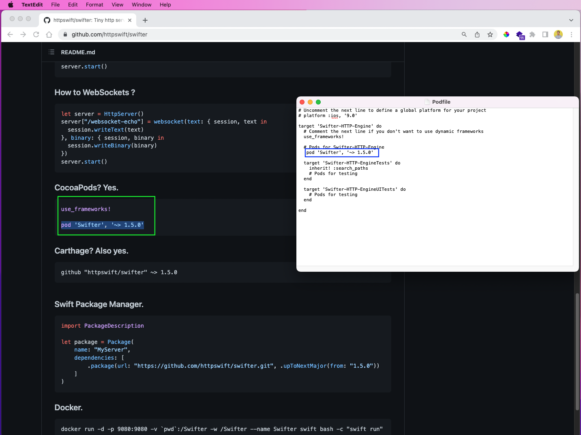Go to the browser home page
The width and height of the screenshot is (581, 435).
pos(49,34)
